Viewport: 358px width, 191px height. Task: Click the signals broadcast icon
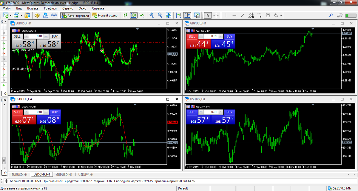pyautogui.click(x=54, y=15)
